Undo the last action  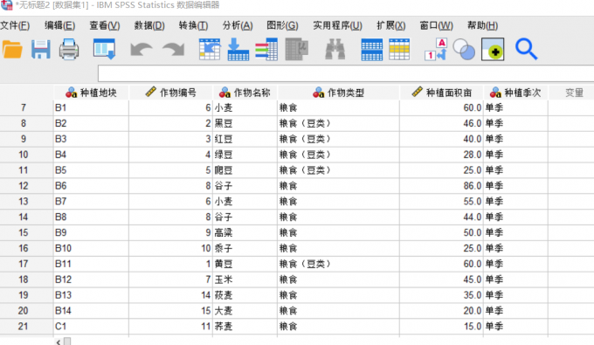(141, 50)
